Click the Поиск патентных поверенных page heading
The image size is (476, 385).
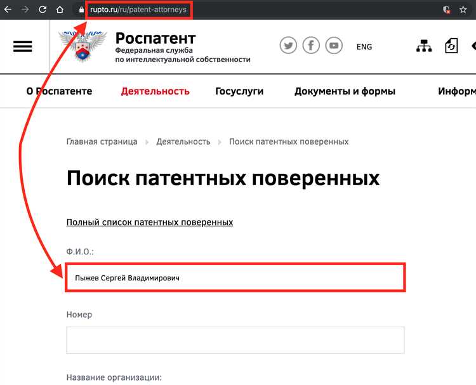(x=223, y=178)
